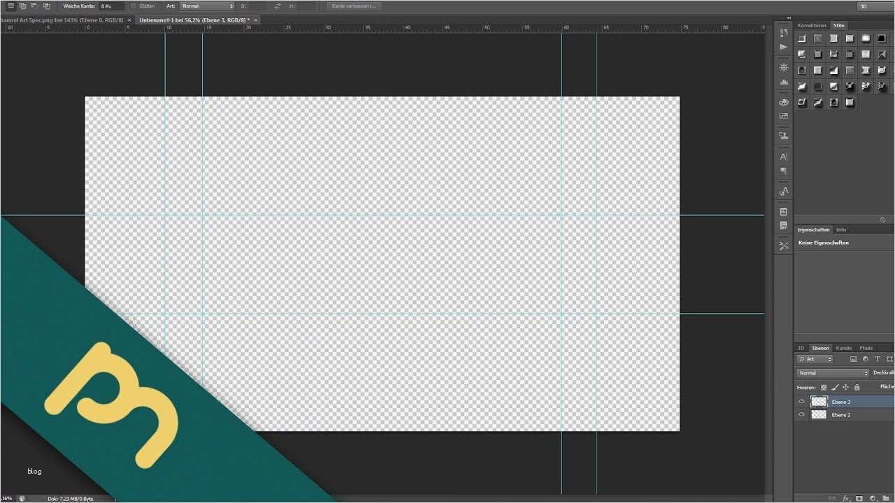Viewport: 895px width, 503px height.
Task: Apply the first style swatch in Stile
Action: (802, 38)
